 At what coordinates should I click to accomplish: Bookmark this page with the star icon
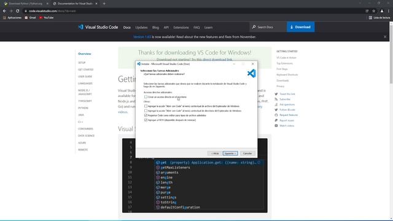coord(374,11)
